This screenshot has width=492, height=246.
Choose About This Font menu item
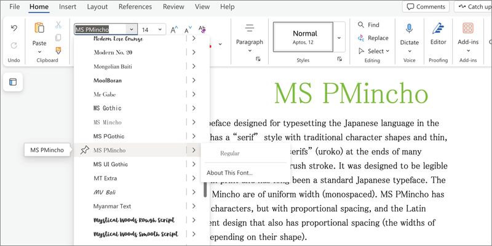tap(229, 173)
